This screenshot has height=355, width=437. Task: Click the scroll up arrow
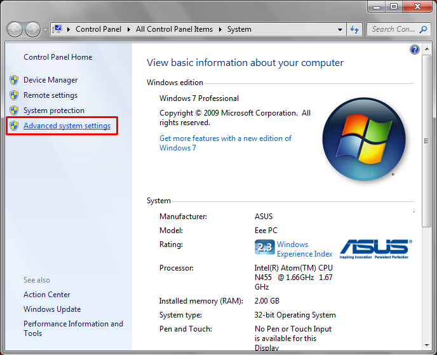coord(427,49)
